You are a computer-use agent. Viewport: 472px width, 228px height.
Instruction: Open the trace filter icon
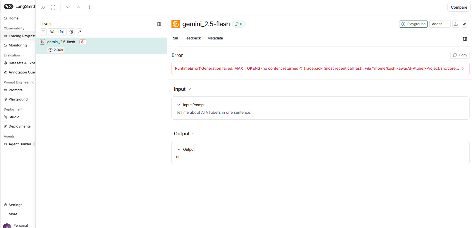click(x=43, y=32)
